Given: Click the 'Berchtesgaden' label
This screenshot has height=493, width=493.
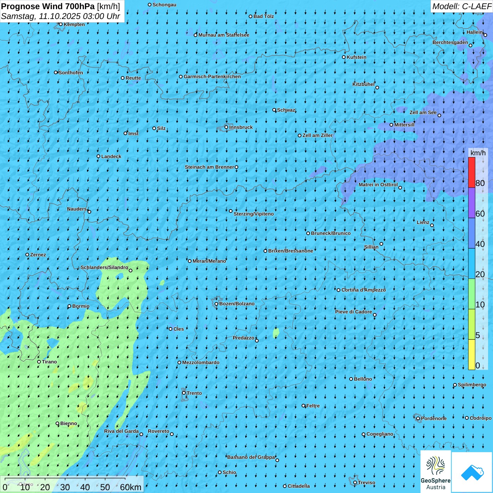Looking at the screenshot, I should [x=450, y=42].
